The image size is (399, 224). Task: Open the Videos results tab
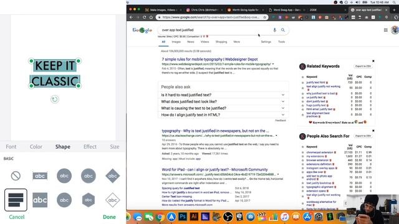click(204, 42)
